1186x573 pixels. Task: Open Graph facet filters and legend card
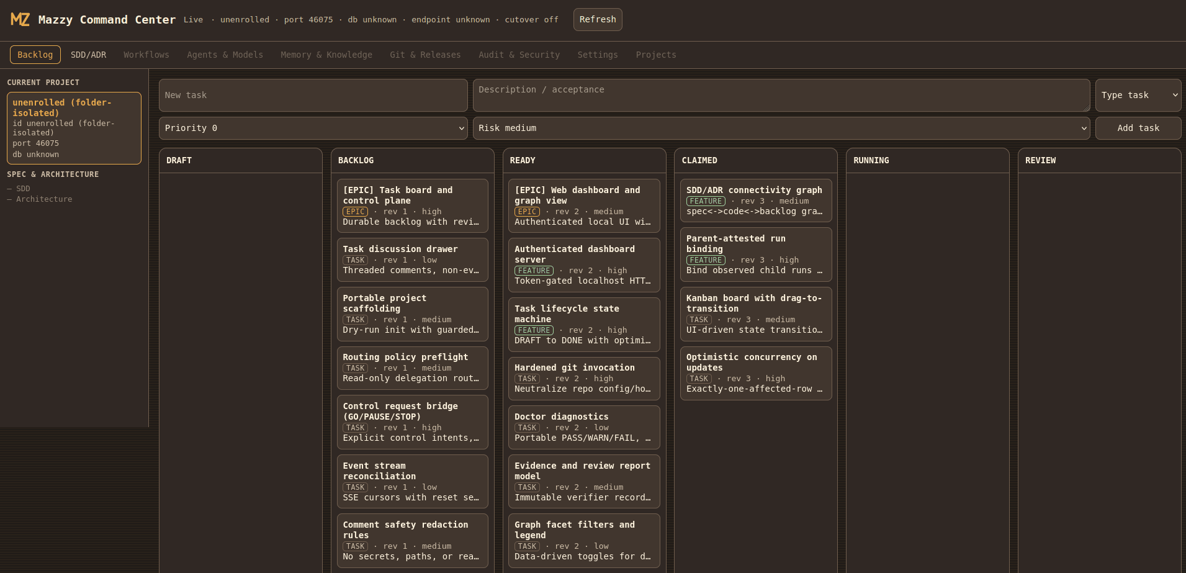point(584,540)
